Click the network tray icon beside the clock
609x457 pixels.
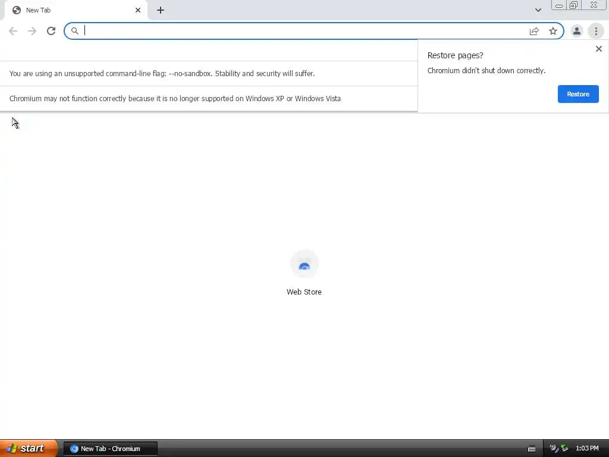coord(564,449)
